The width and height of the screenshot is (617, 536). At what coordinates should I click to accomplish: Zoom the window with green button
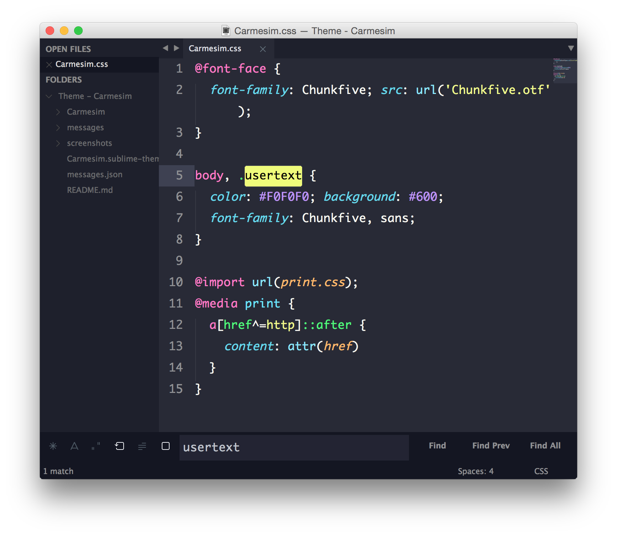(x=78, y=31)
